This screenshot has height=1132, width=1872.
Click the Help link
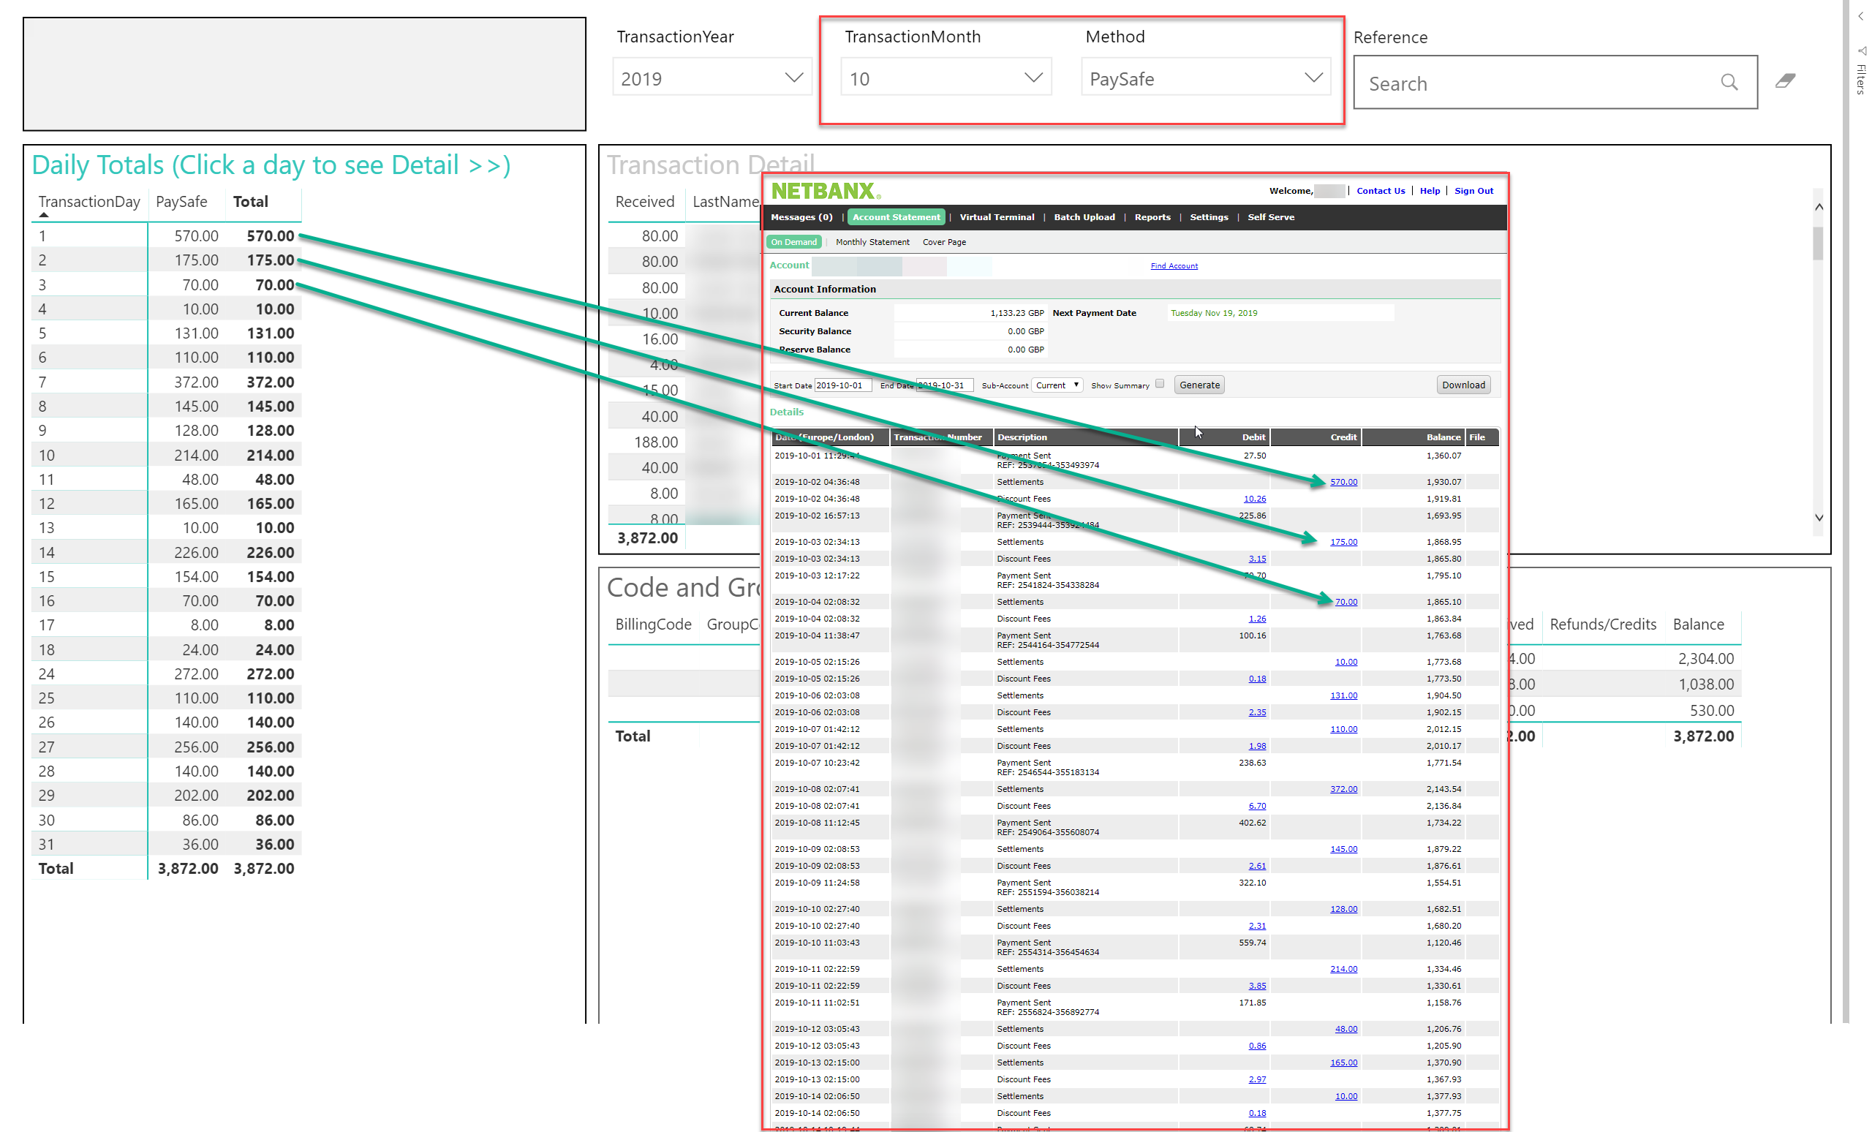tap(1429, 191)
